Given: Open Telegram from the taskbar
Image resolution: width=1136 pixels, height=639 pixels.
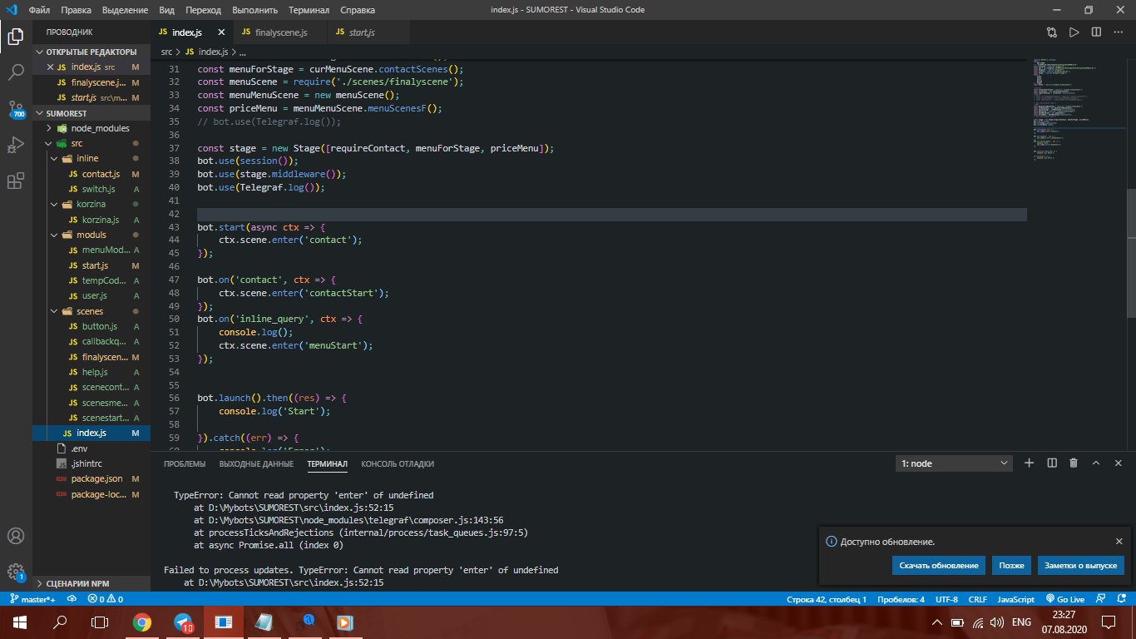Looking at the screenshot, I should pos(183,622).
